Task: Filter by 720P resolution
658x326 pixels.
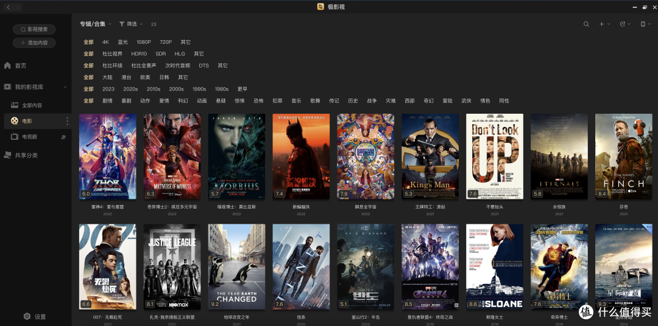Action: pyautogui.click(x=166, y=42)
